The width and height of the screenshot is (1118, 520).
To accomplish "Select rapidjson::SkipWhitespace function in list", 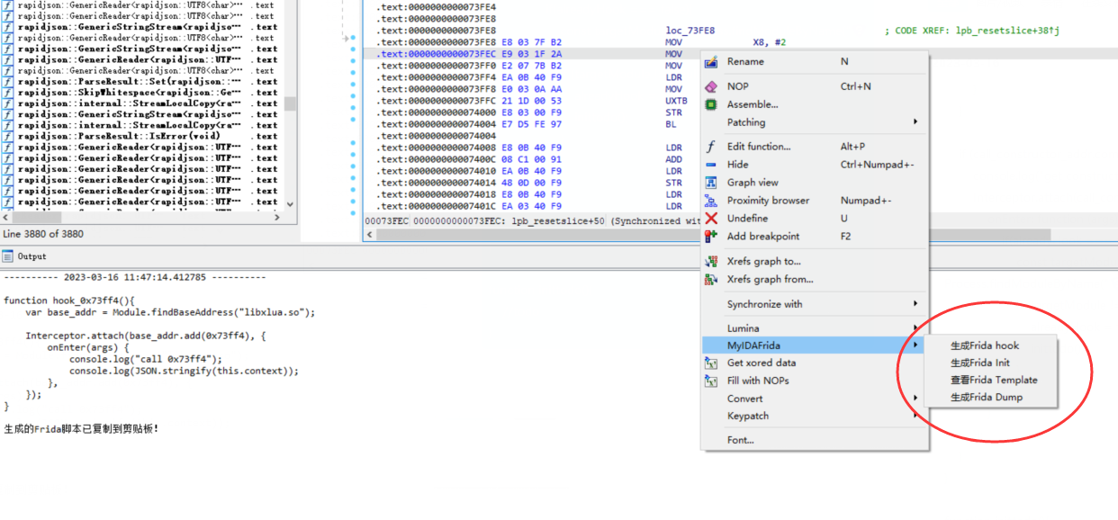I will click(129, 93).
